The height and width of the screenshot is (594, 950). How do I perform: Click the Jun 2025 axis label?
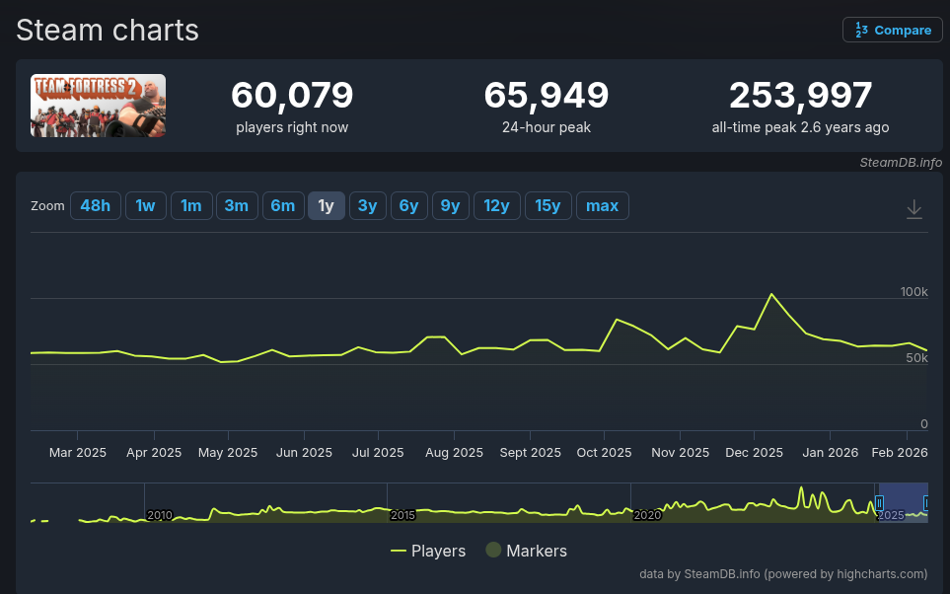[x=304, y=453]
